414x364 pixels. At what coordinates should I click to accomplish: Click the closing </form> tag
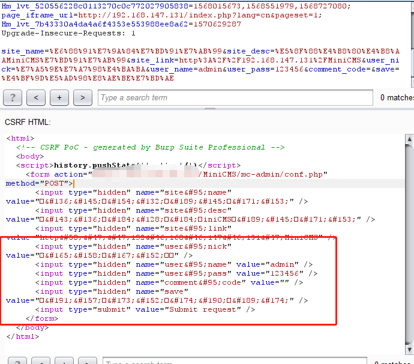click(x=42, y=318)
